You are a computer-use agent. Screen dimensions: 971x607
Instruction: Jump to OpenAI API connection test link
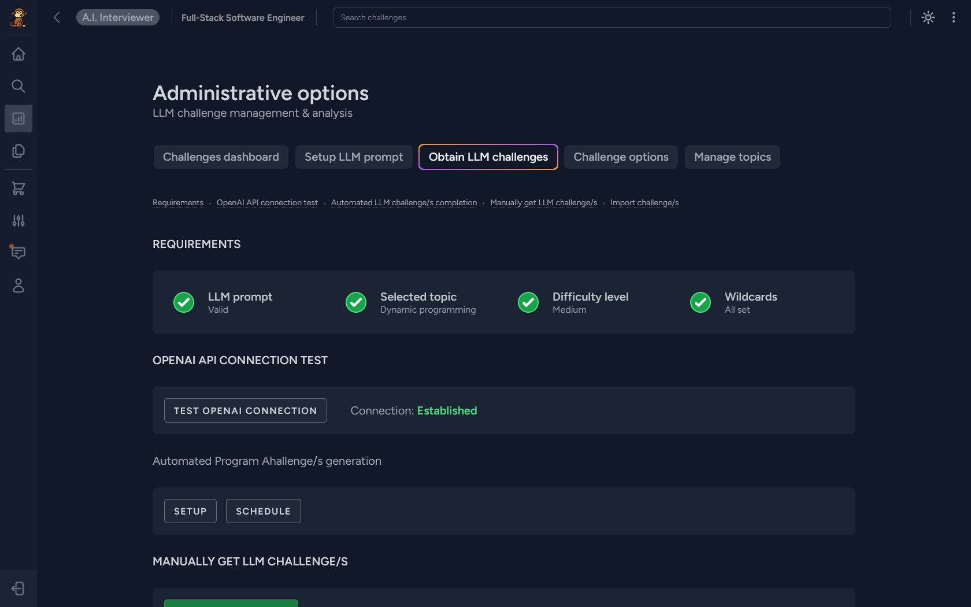coord(267,202)
